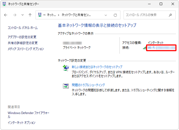Click the title bar network icon
This screenshot has width=179, height=130.
click(4, 4)
